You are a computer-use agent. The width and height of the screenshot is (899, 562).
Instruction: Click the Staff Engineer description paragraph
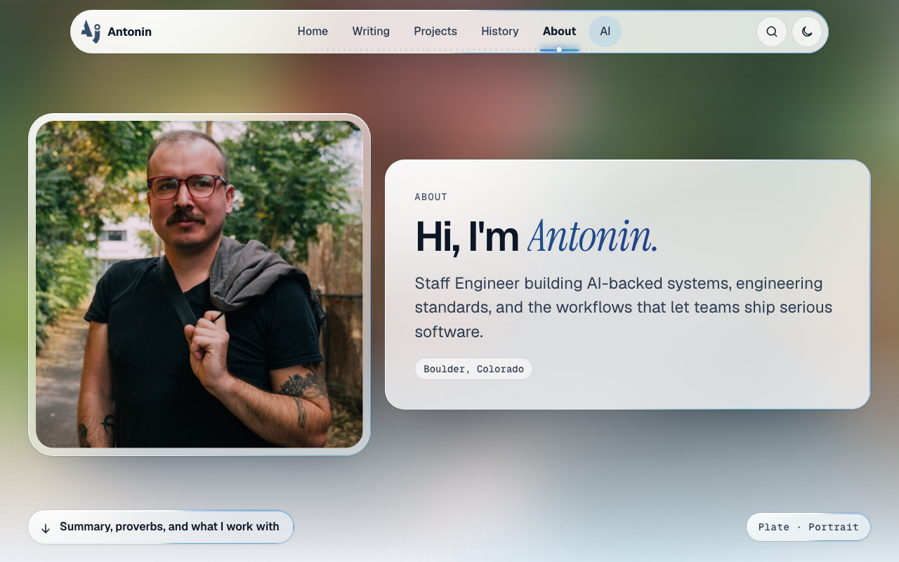point(624,308)
